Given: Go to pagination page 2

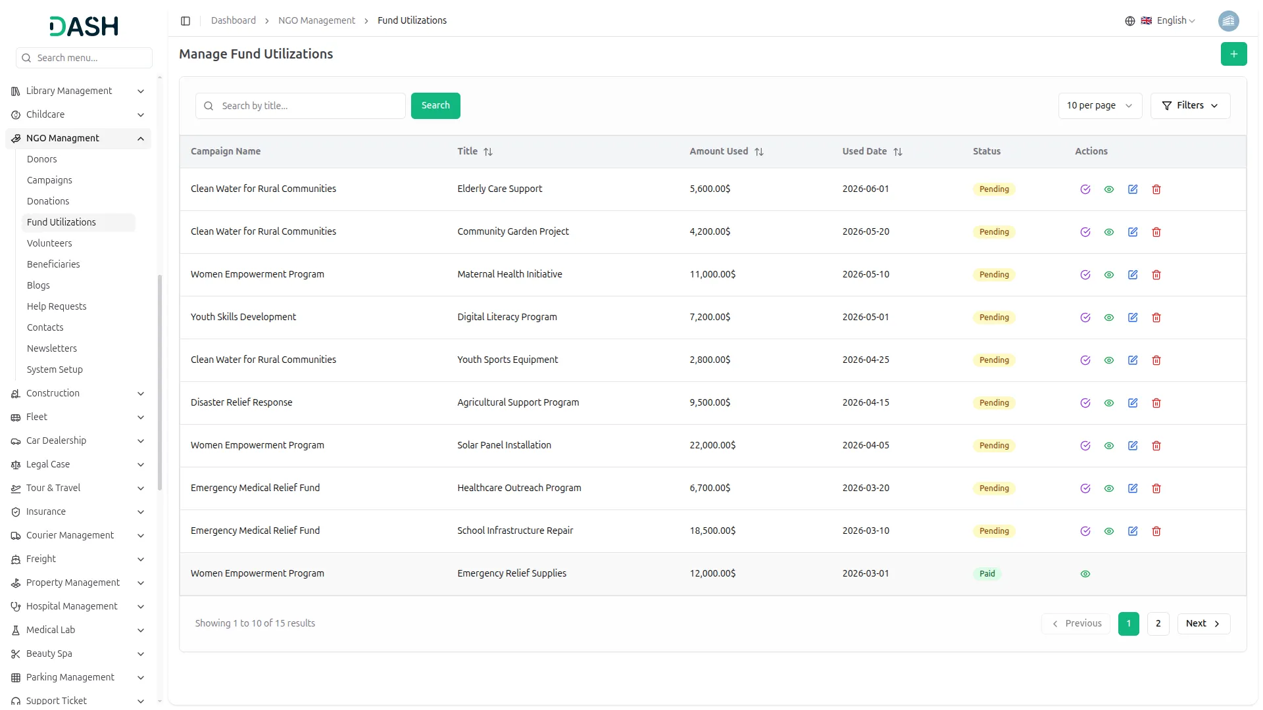Looking at the screenshot, I should tap(1158, 623).
